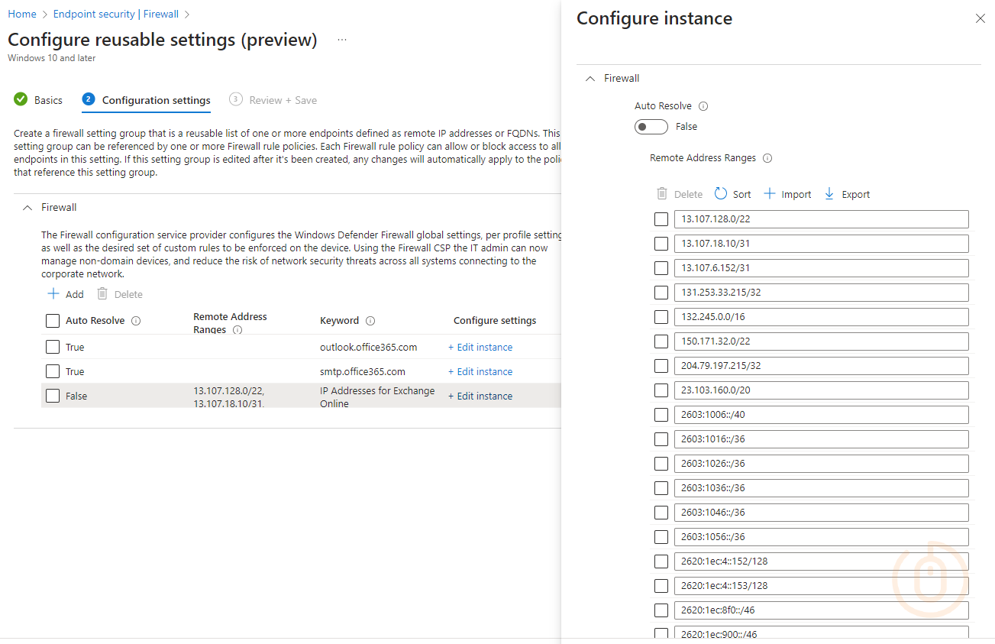Viewport: 995px width, 644px height.
Task: Open the ellipsis menu beside the page title
Action: point(342,40)
